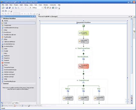The height and width of the screenshot is (110, 136).
Task: Toggle auto-hide pin on Toolbox panel
Action: [33, 16]
